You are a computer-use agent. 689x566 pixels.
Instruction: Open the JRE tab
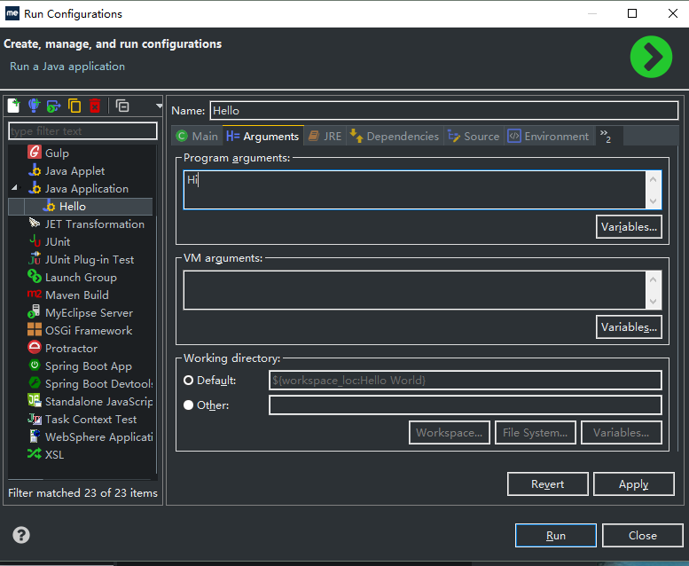(x=325, y=137)
